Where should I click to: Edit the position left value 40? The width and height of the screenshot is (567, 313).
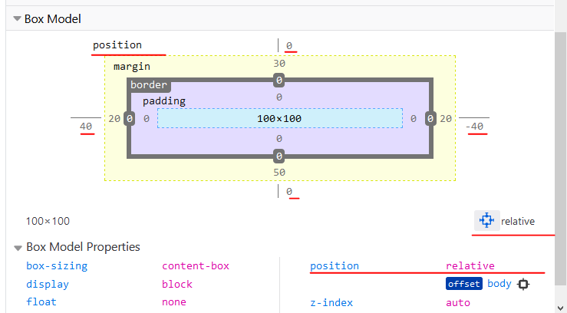pos(86,127)
